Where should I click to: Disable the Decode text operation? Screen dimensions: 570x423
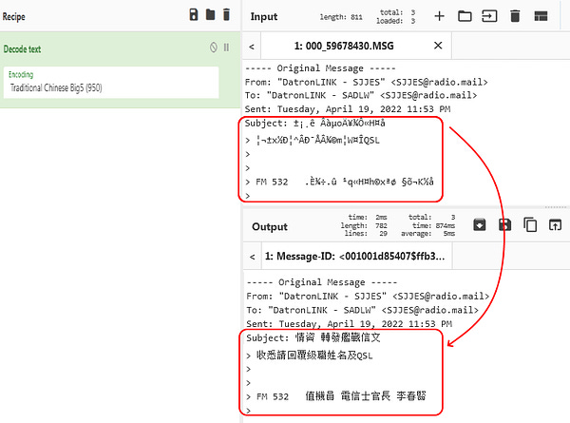pos(214,48)
